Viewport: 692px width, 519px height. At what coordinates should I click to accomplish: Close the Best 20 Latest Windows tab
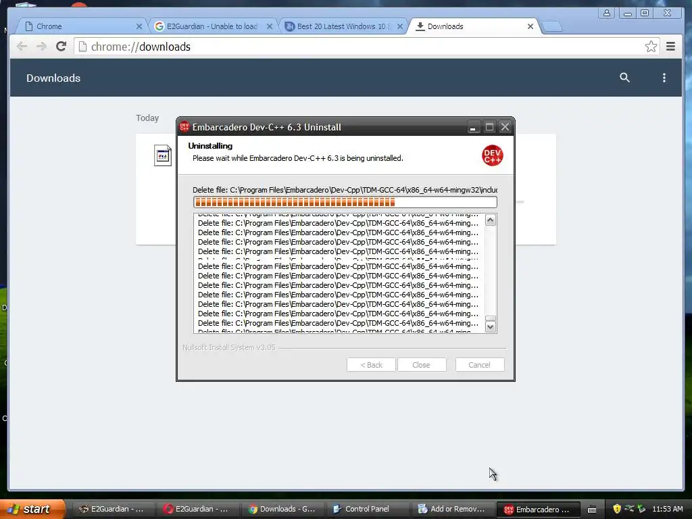click(x=400, y=26)
